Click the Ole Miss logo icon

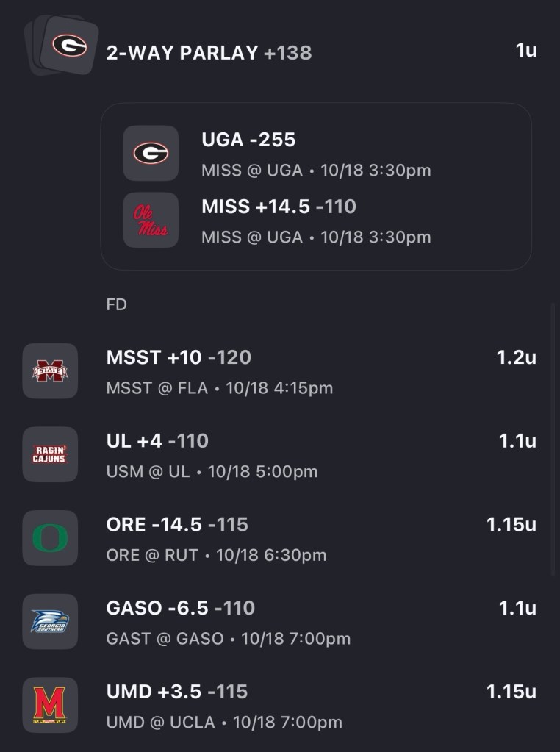coord(151,220)
